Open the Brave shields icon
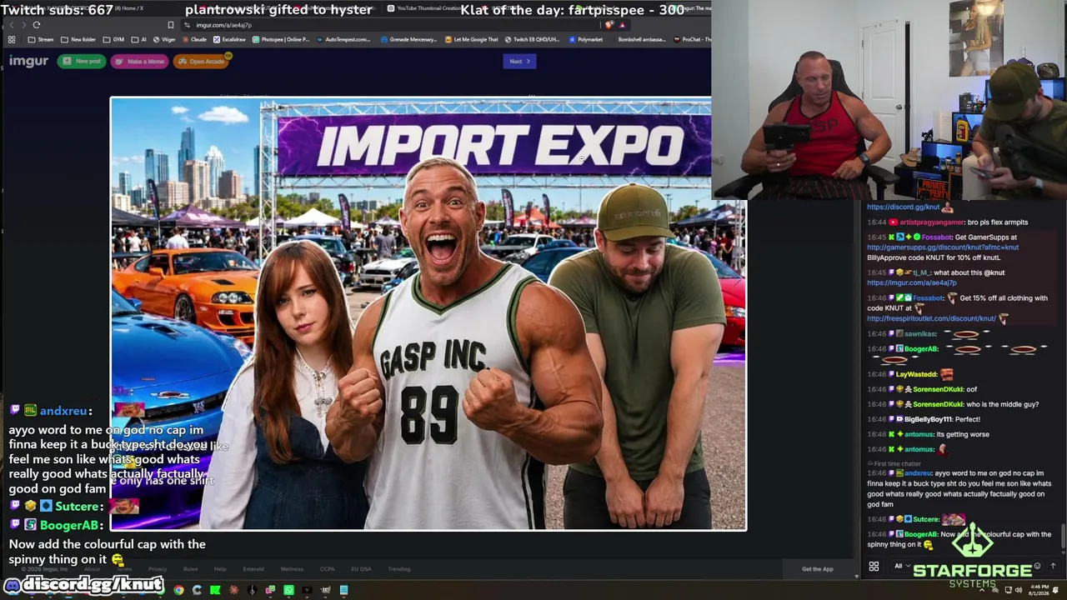 tap(609, 25)
